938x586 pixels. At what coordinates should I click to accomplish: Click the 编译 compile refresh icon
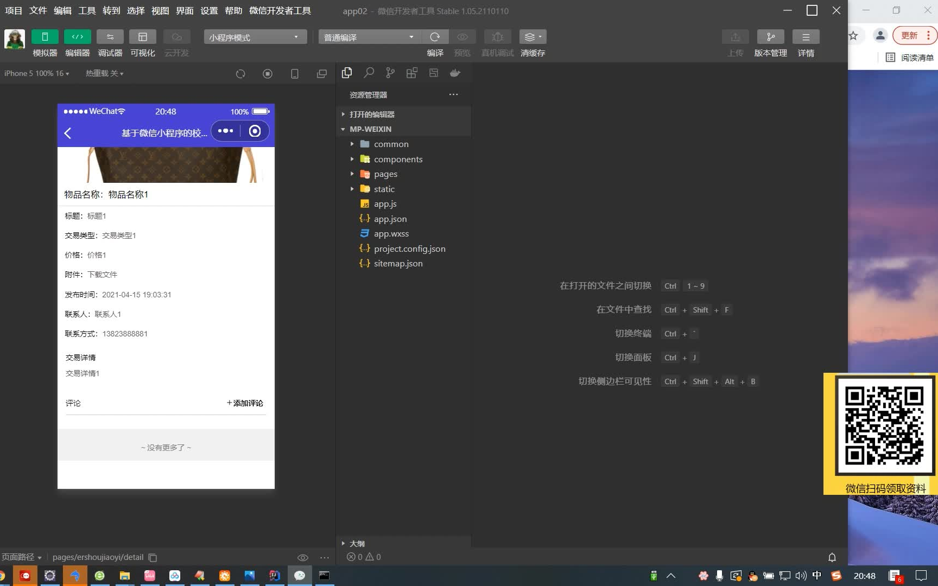[435, 37]
